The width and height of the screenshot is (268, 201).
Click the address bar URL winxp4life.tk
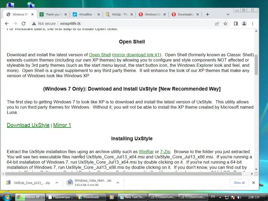point(70,24)
